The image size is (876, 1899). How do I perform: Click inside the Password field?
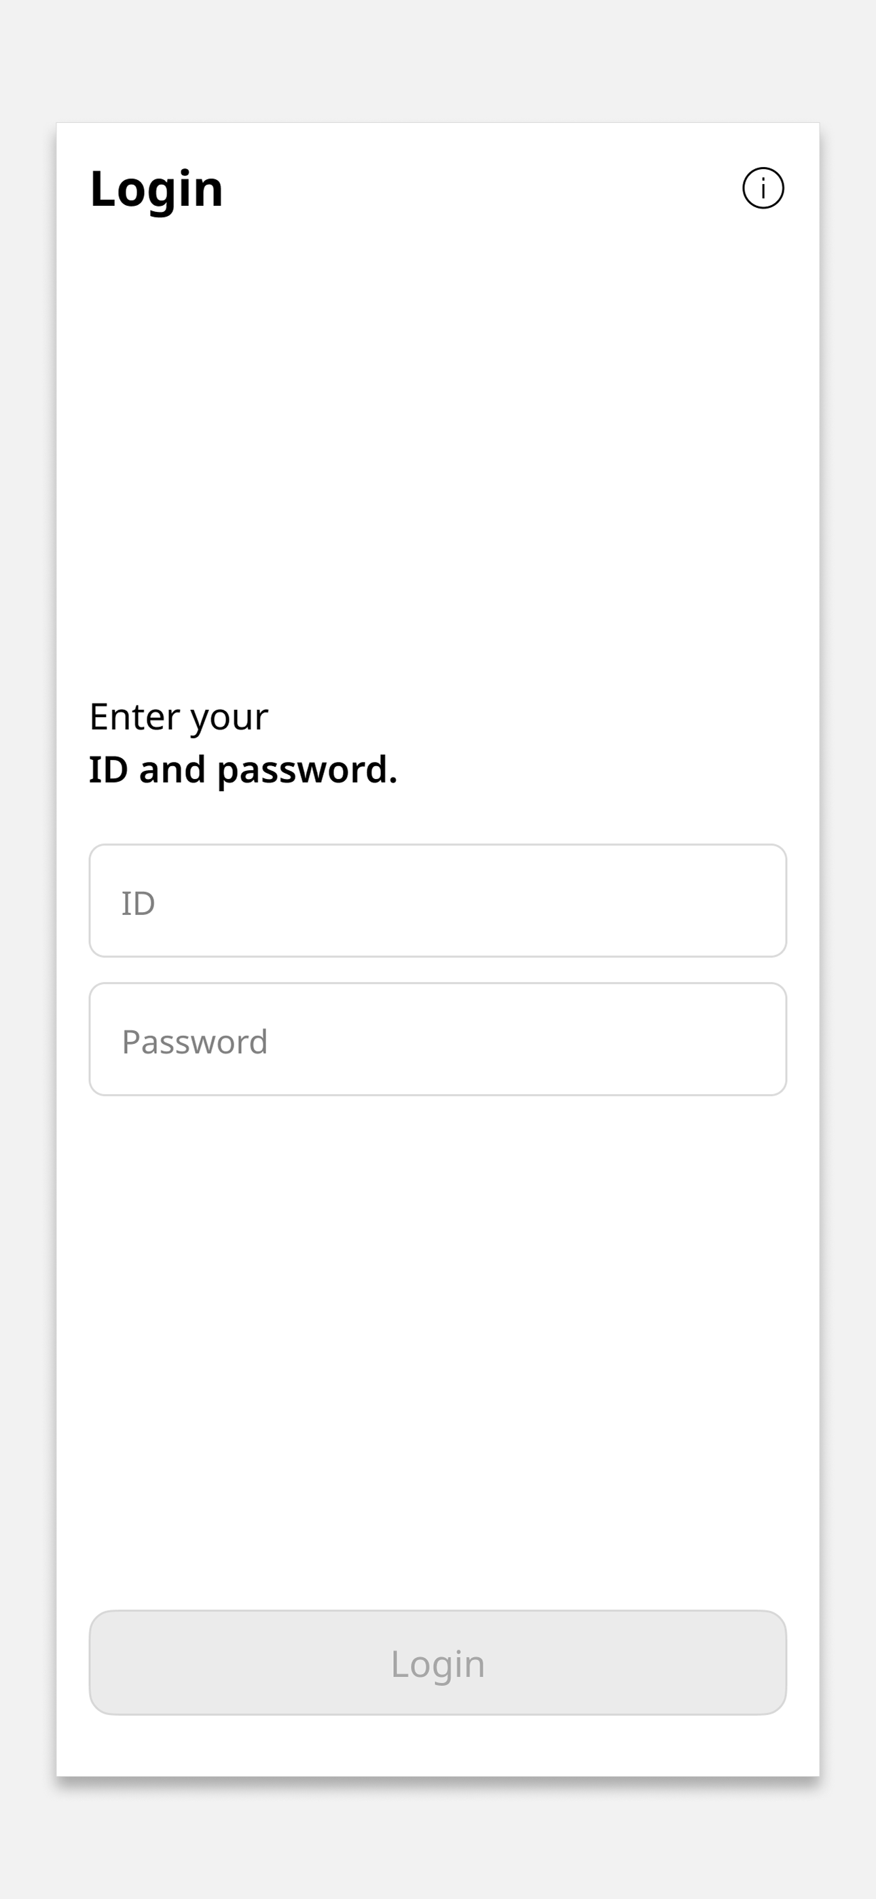pyautogui.click(x=438, y=1039)
